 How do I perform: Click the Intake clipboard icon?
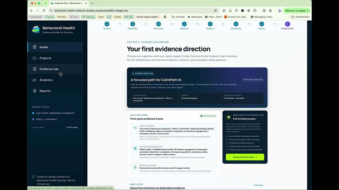[x=35, y=47]
